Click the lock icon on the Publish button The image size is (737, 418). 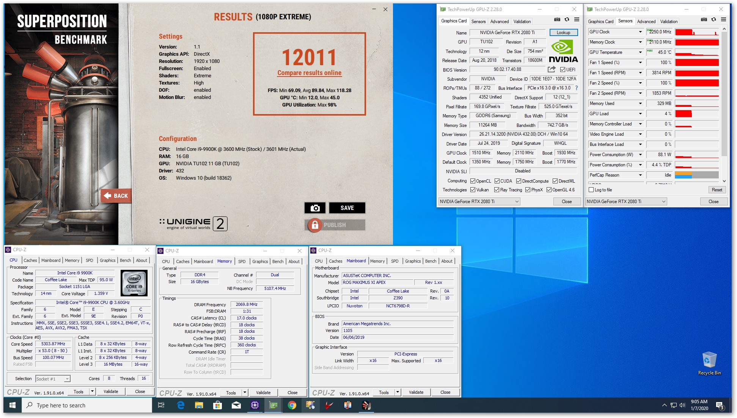(x=314, y=225)
